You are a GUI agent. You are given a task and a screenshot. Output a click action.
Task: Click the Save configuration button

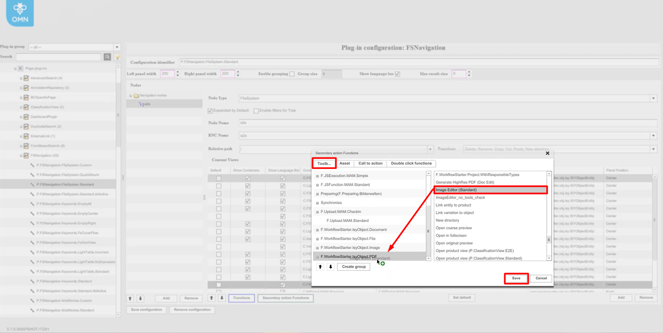(x=146, y=310)
